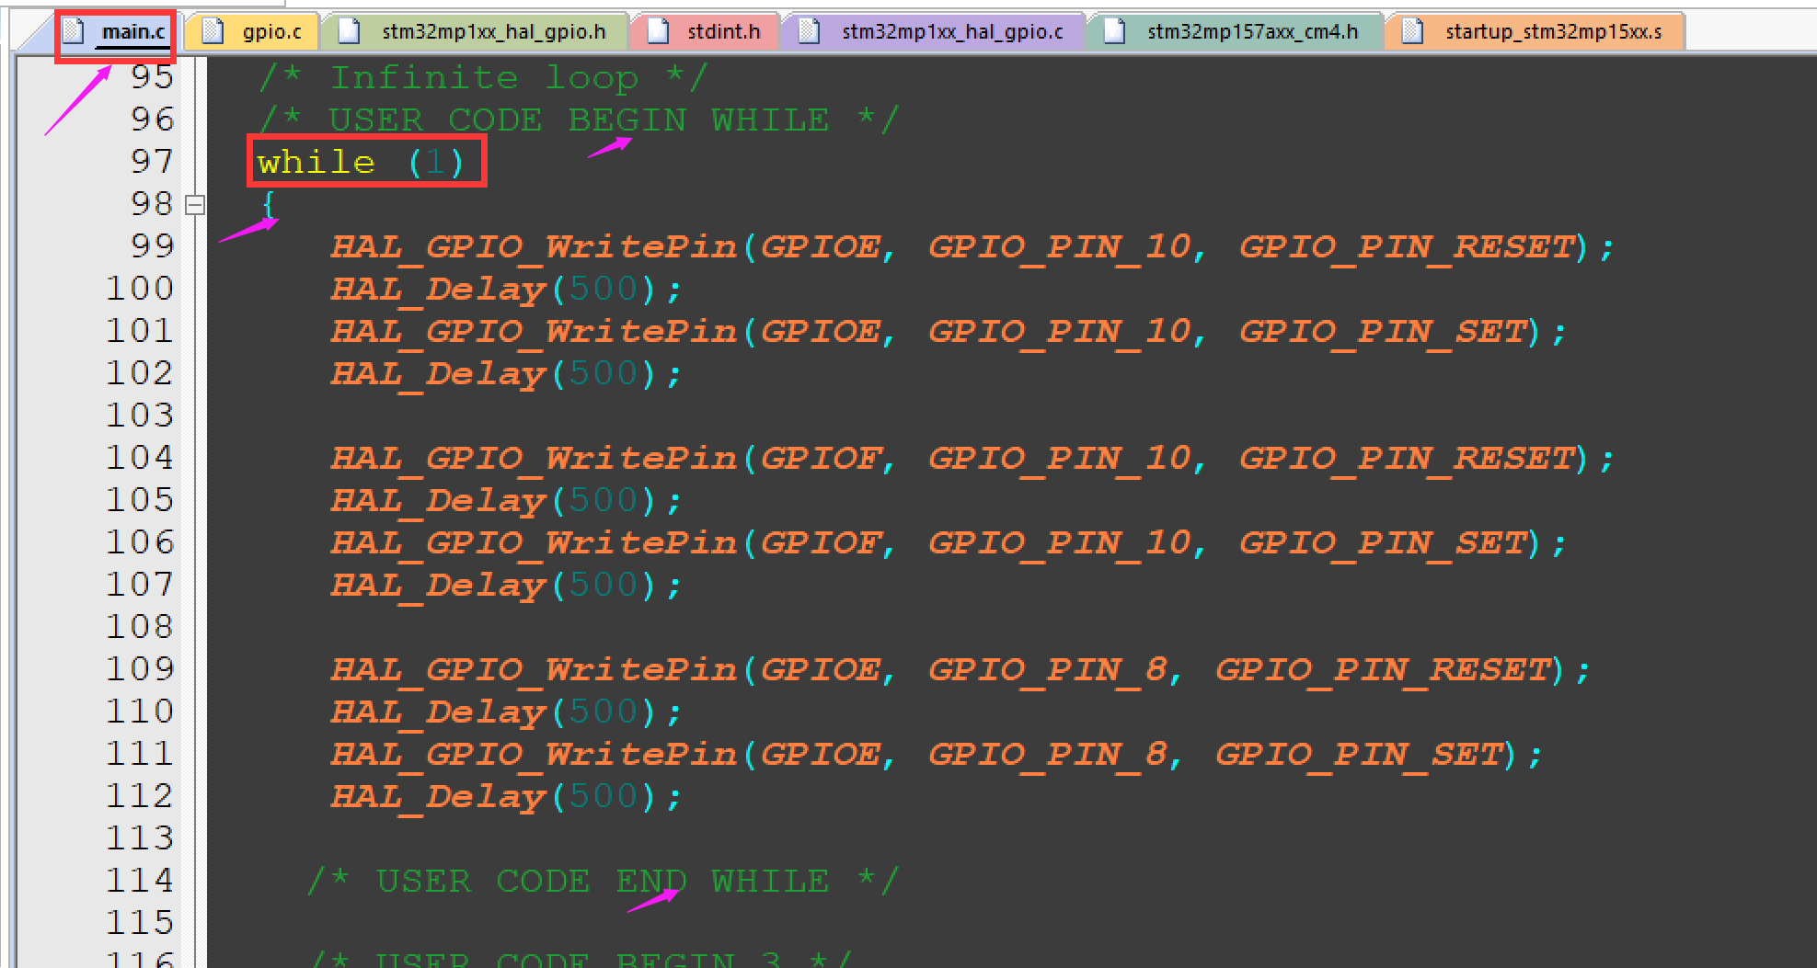Viewport: 1817px width, 968px height.
Task: Place cursor on the while keyword
Action: [x=316, y=163]
